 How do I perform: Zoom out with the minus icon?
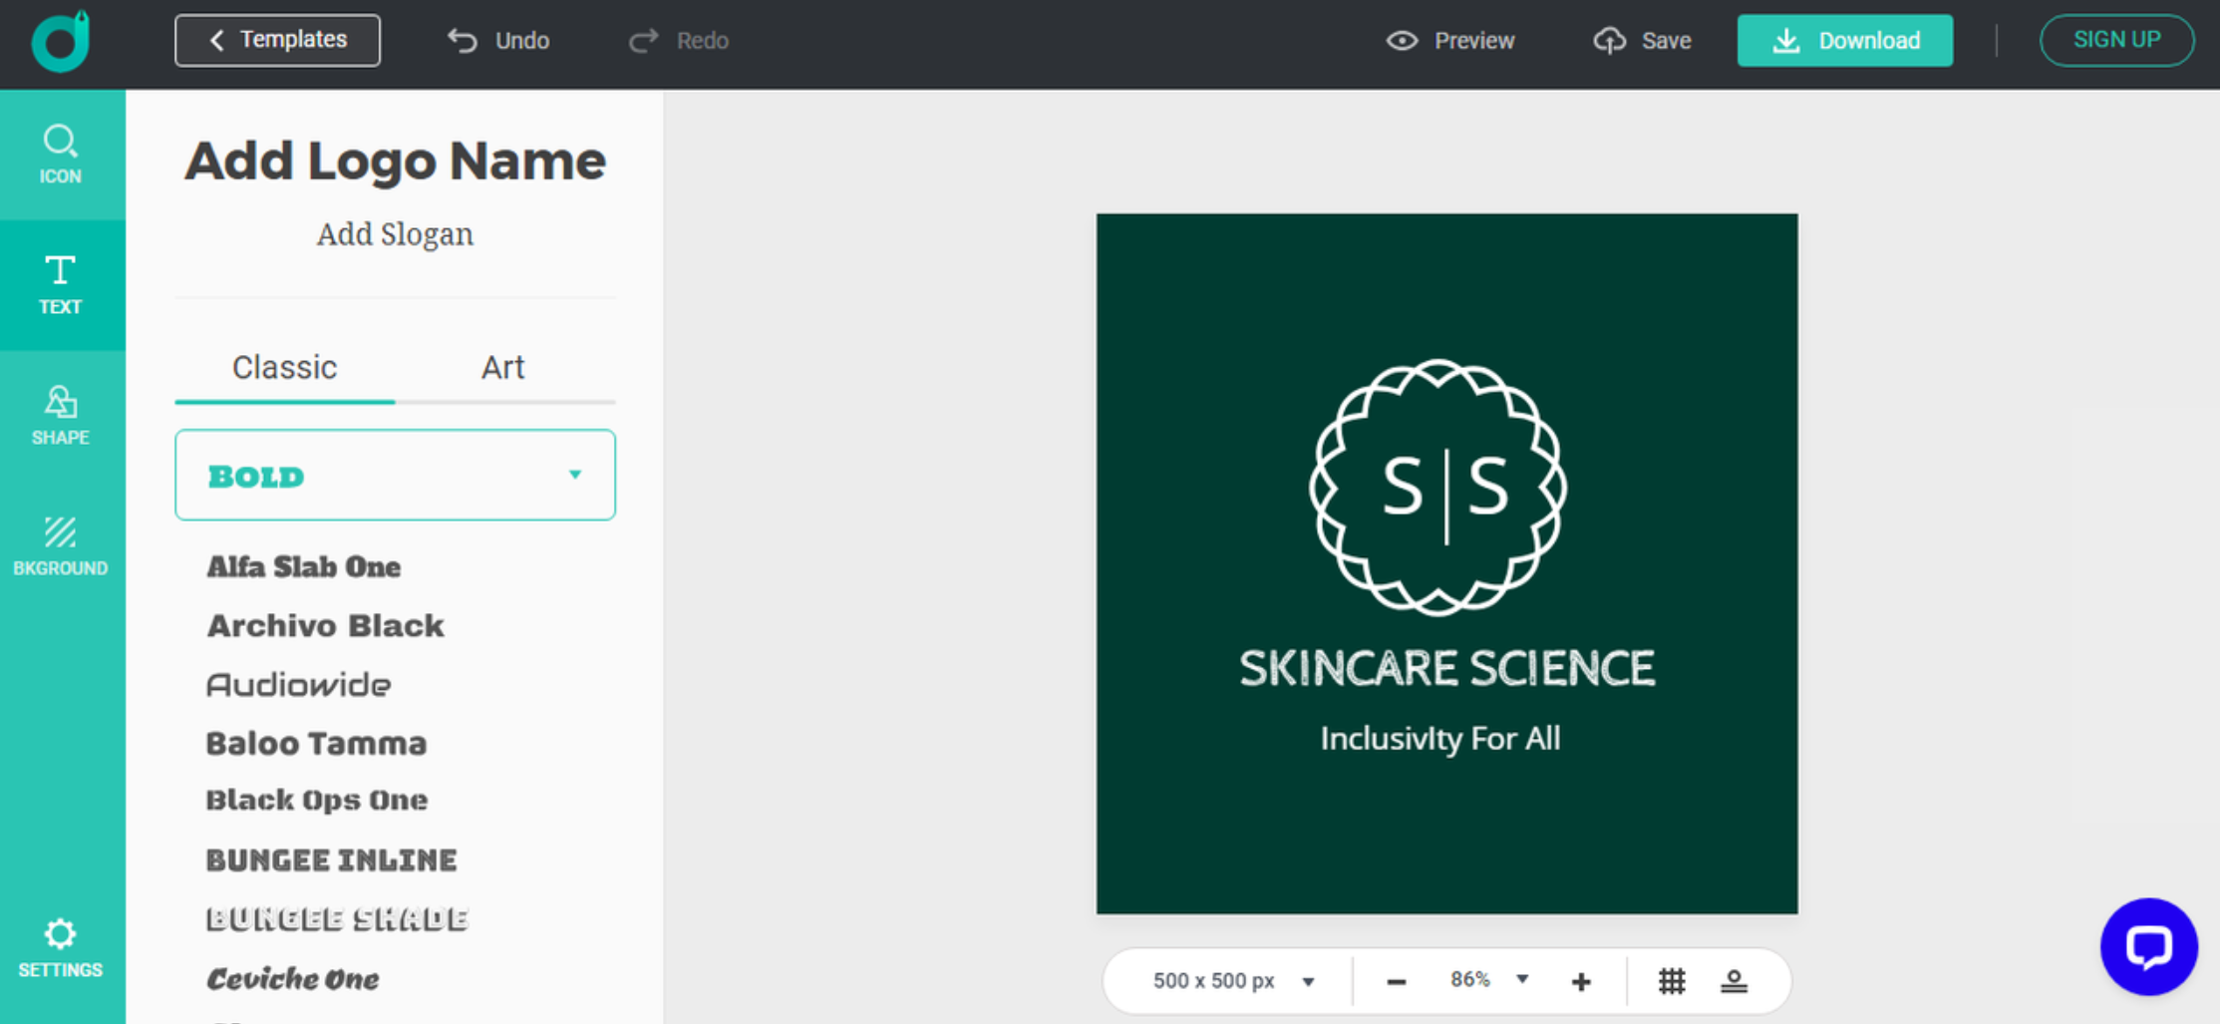click(1395, 980)
